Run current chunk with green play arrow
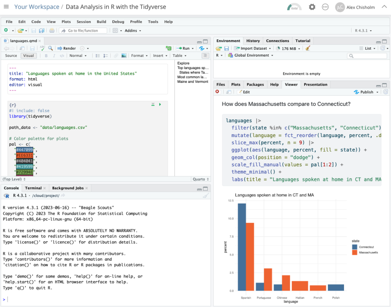This screenshot has height=307, width=391. [x=160, y=104]
